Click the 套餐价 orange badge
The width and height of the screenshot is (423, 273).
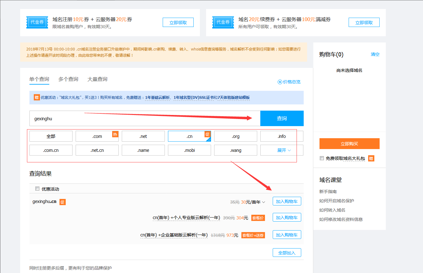pos(258,218)
